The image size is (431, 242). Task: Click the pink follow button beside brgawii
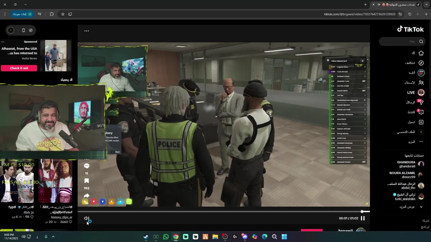[312, 231]
